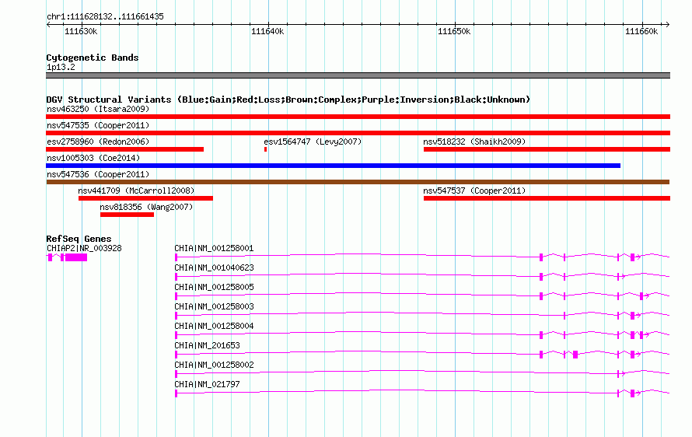Screen dimensions: 692x437
Task: Open CHIA|NM_021797 transcript label
Action: [x=207, y=384]
